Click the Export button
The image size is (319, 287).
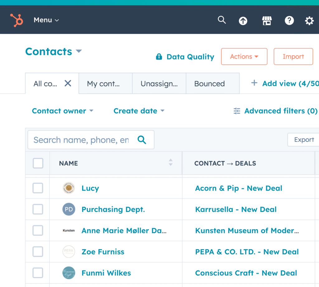click(x=304, y=140)
